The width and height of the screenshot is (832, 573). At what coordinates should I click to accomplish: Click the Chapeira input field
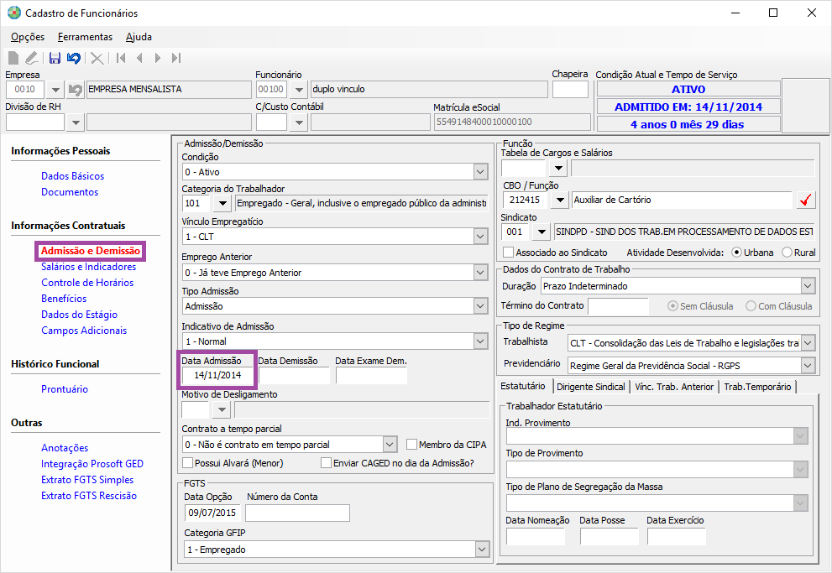(570, 90)
